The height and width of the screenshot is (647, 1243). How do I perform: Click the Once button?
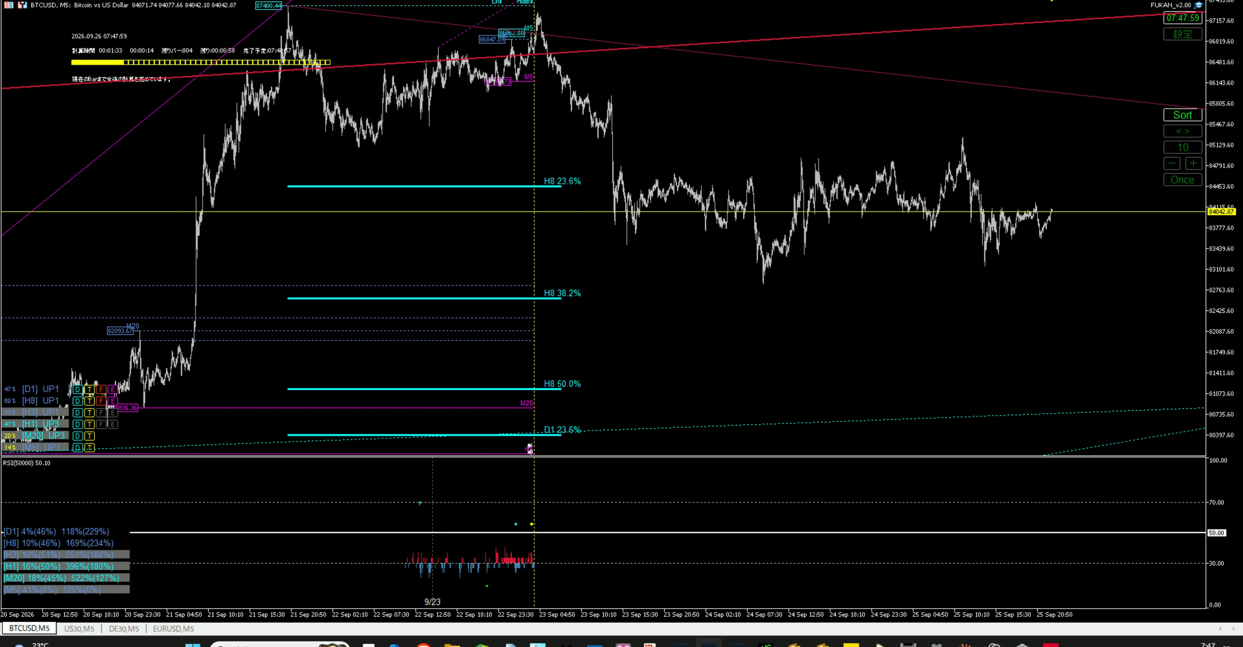[1183, 180]
